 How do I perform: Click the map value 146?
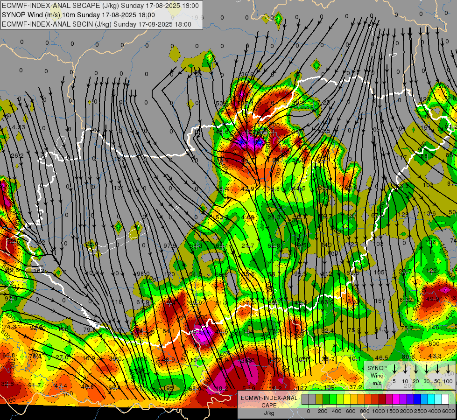434,327
